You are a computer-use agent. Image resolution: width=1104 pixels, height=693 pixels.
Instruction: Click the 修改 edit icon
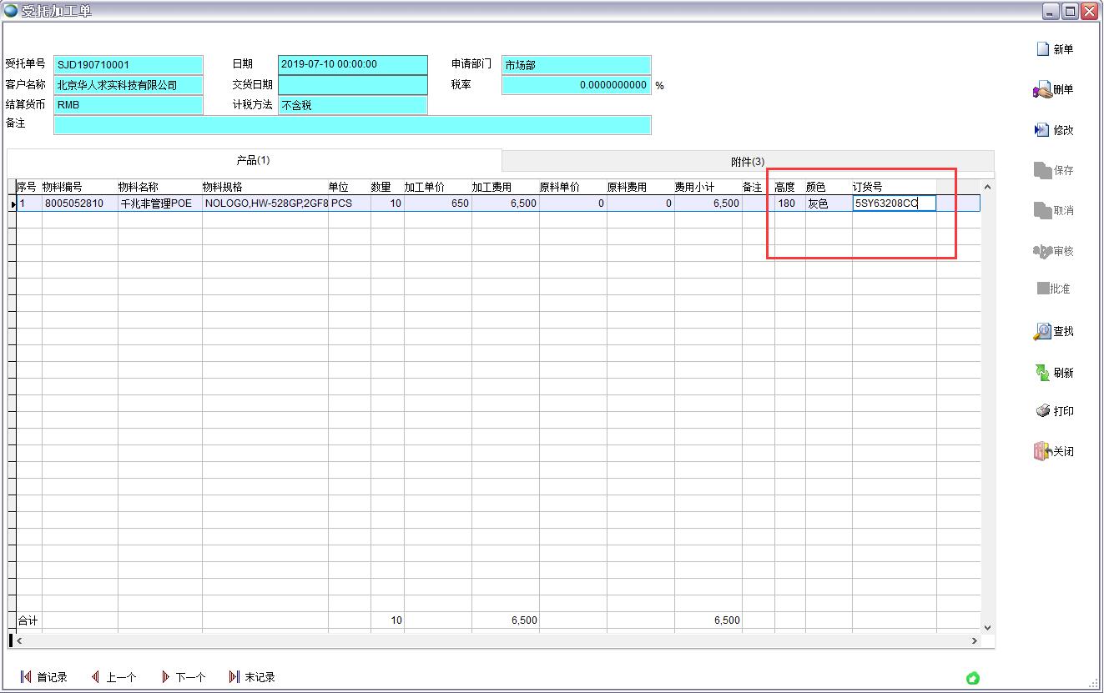[1042, 130]
